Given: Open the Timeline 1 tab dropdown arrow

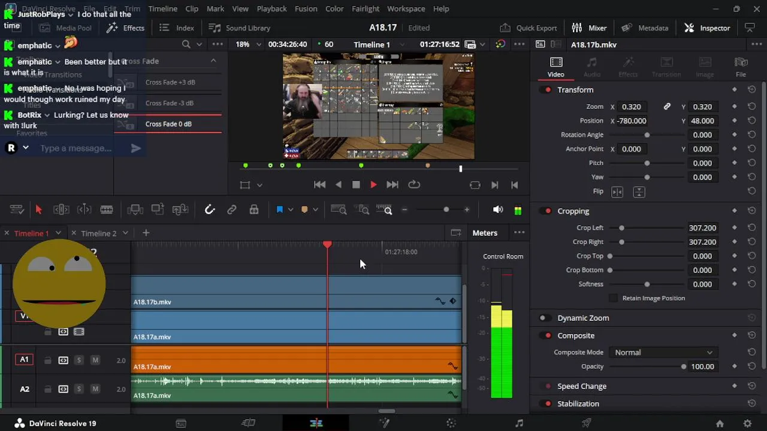Looking at the screenshot, I should 58,233.
